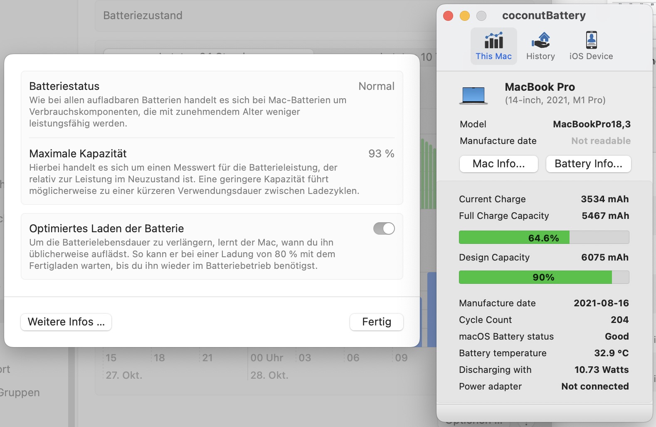
Task: Click the 64.6% current charge progress bar
Action: tap(544, 238)
